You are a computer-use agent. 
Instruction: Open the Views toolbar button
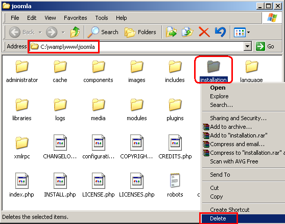[x=240, y=33]
